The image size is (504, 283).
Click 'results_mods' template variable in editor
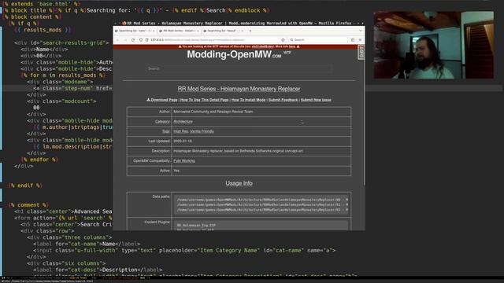(x=42, y=30)
